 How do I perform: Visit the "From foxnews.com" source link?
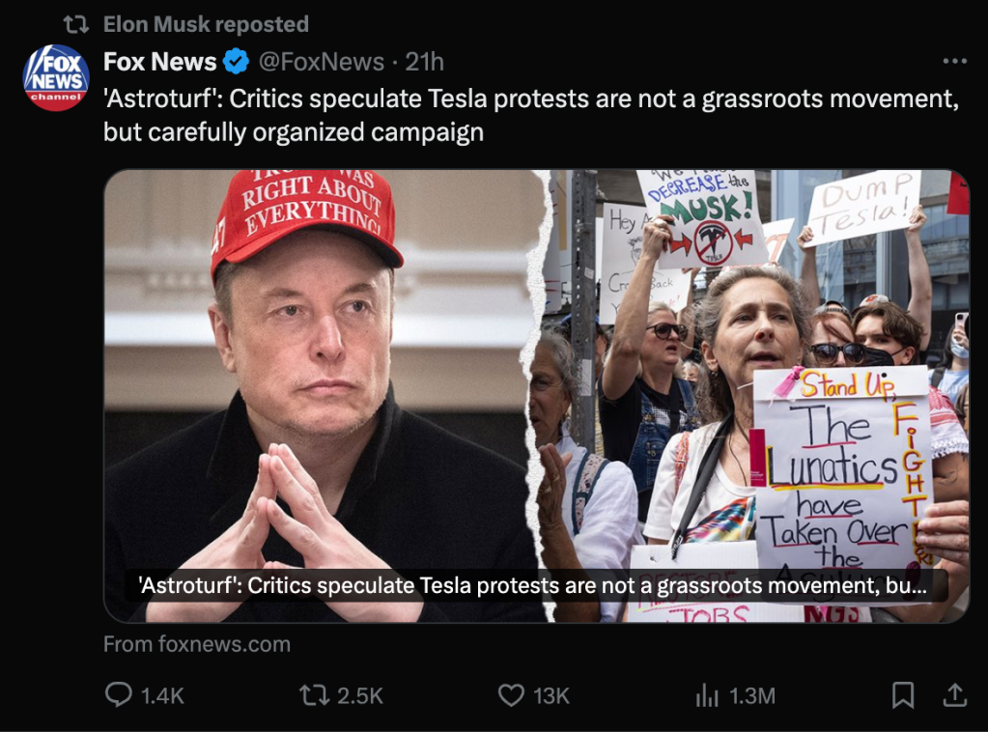[197, 644]
